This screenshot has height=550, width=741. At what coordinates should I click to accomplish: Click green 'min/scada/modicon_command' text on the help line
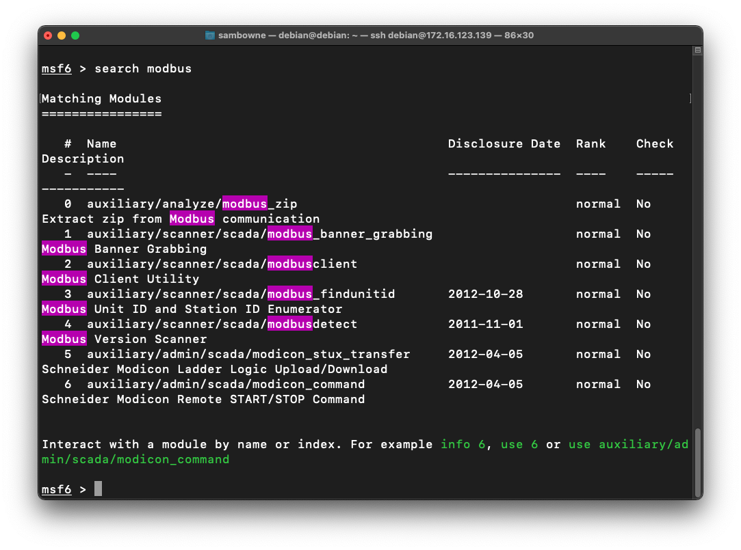pos(135,459)
